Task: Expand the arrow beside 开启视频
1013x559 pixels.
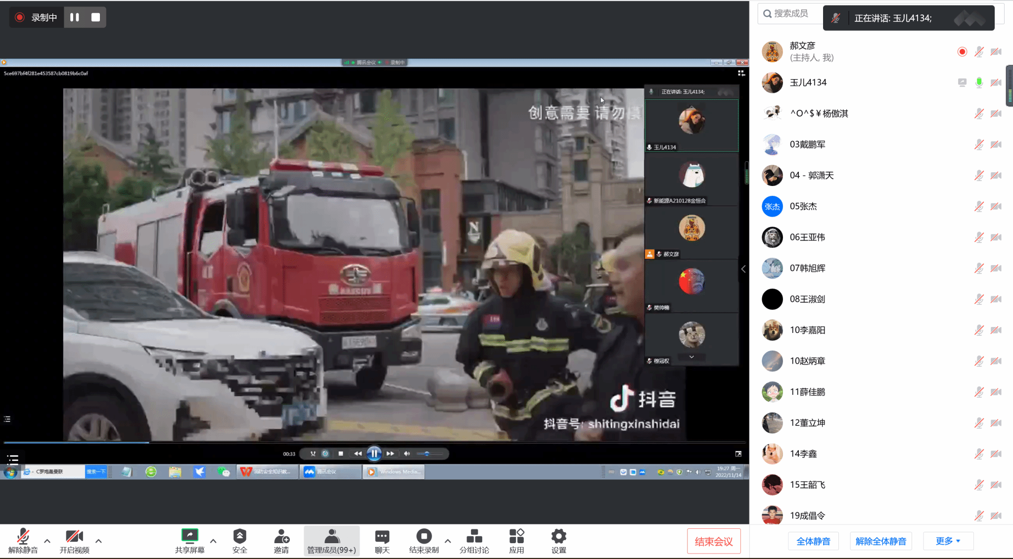Action: pos(98,541)
